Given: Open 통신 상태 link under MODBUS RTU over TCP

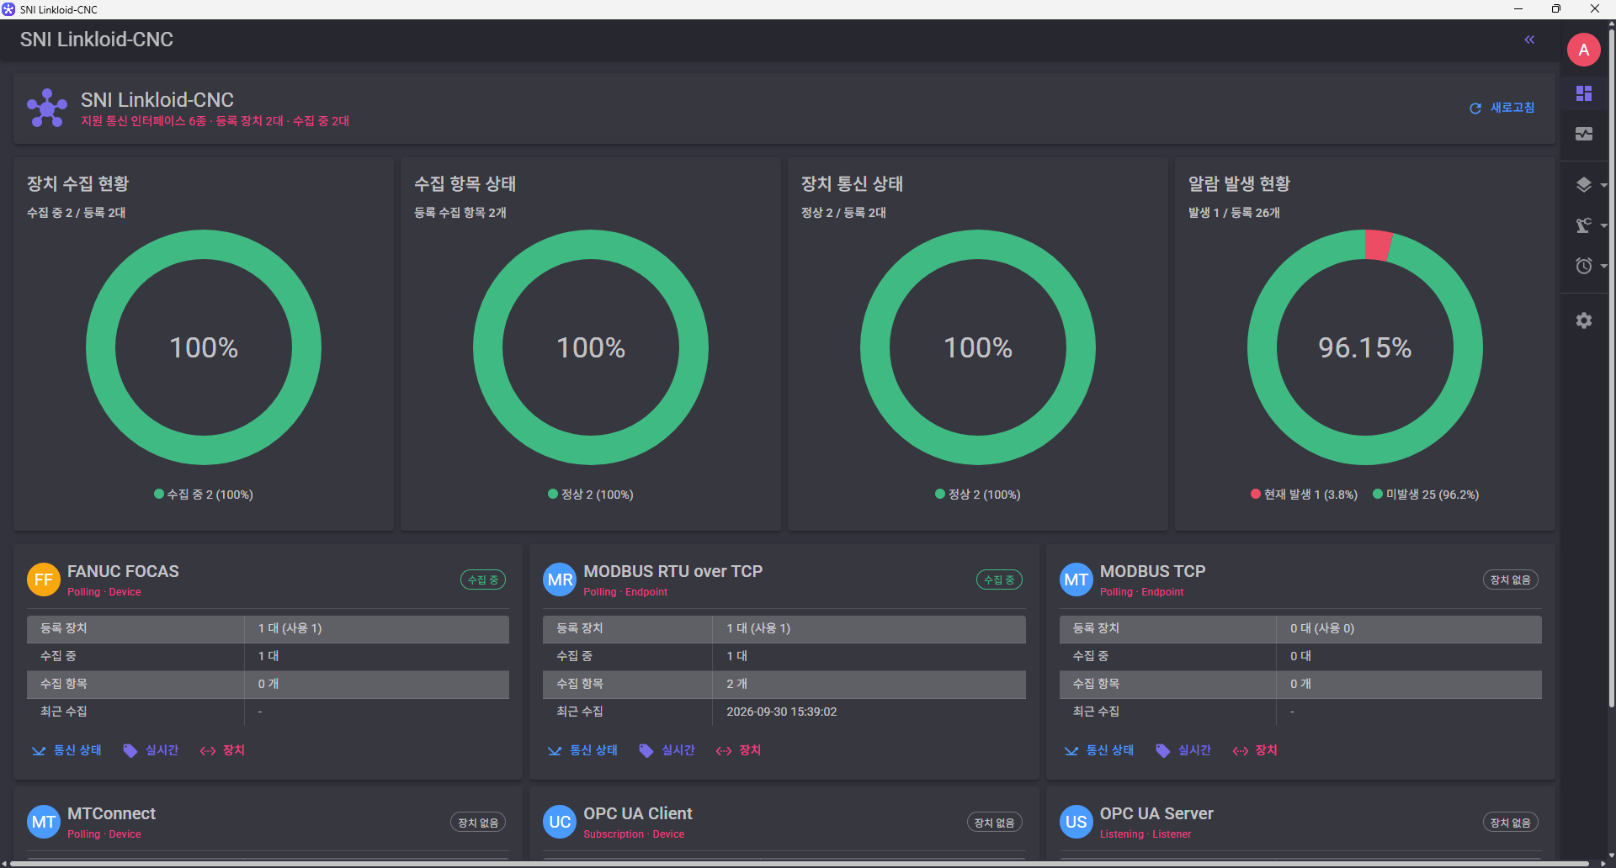Looking at the screenshot, I should click(583, 750).
